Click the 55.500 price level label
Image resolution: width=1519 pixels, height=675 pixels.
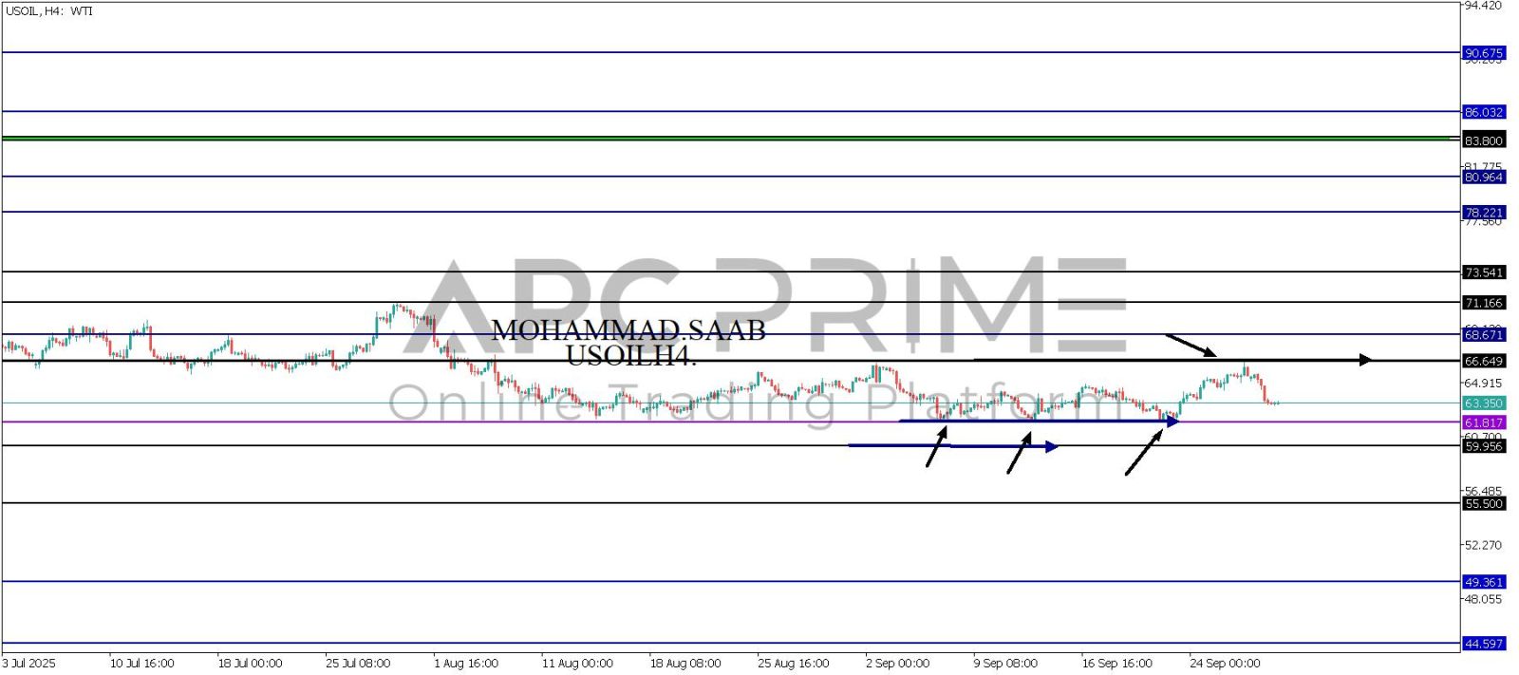(1483, 504)
